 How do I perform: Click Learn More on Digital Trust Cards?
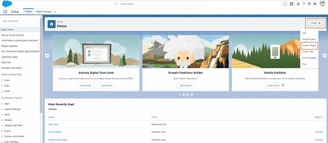tap(107, 85)
